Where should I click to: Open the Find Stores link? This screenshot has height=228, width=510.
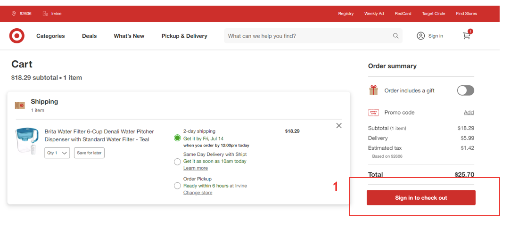[467, 14]
